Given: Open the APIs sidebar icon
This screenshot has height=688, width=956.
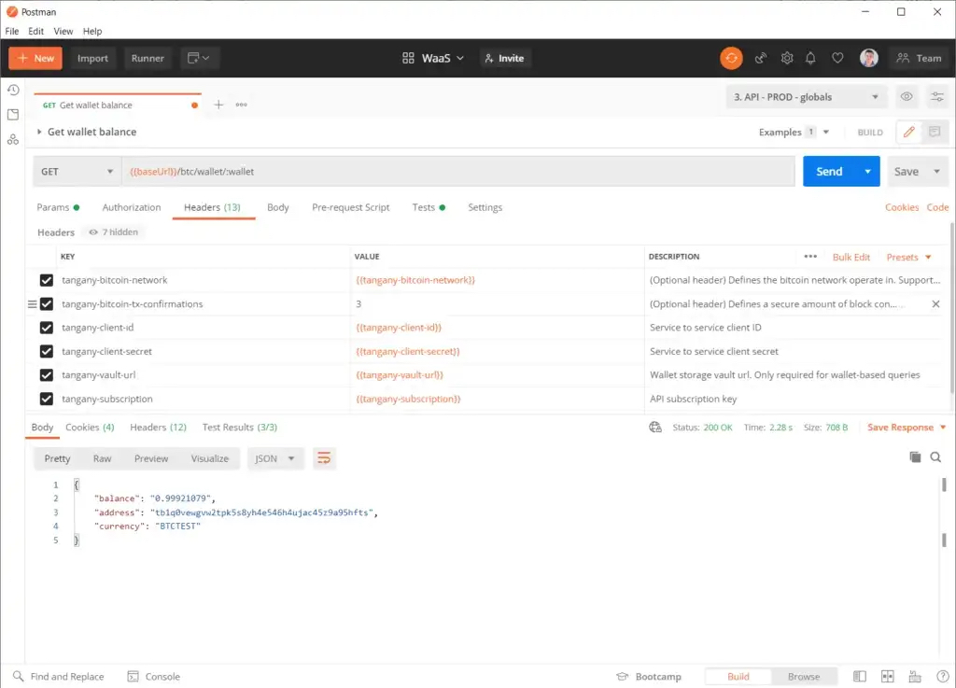Looking at the screenshot, I should pyautogui.click(x=13, y=139).
